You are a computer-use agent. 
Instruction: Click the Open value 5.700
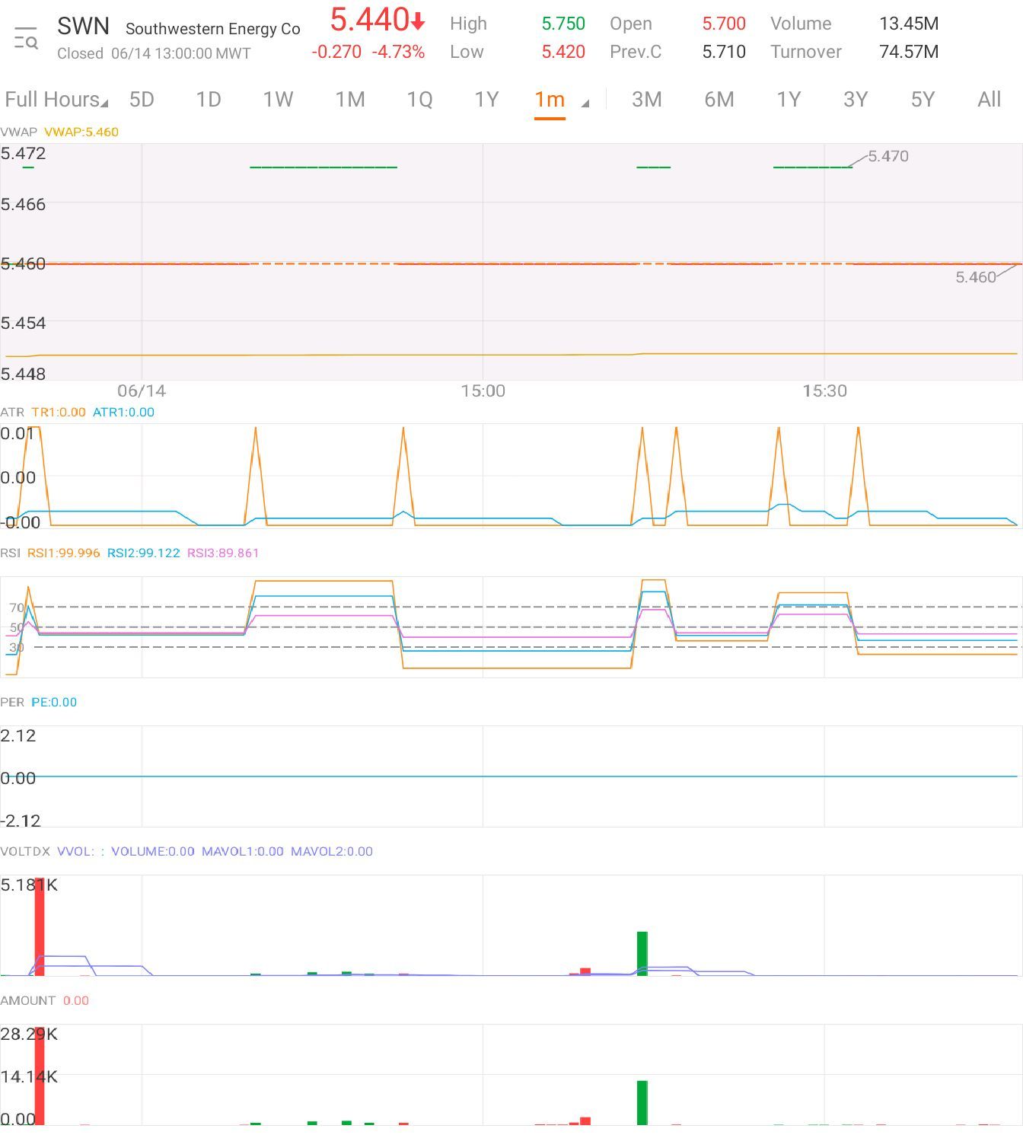click(724, 24)
